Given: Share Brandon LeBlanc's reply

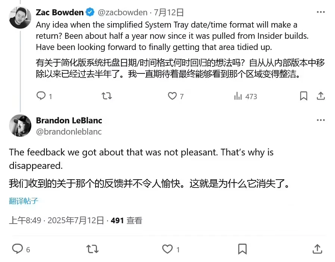Looking at the screenshot, I should tap(317, 249).
